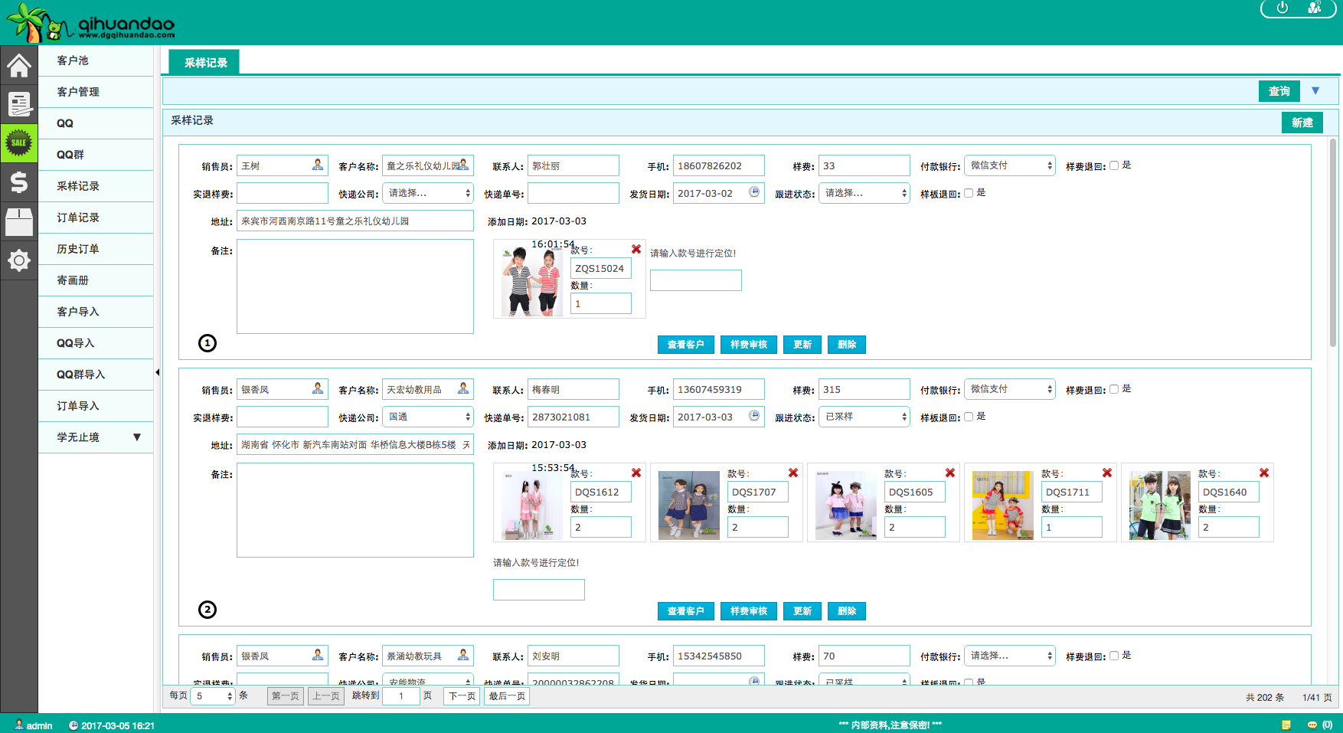Remove style ZQS15024 with red X

point(636,249)
